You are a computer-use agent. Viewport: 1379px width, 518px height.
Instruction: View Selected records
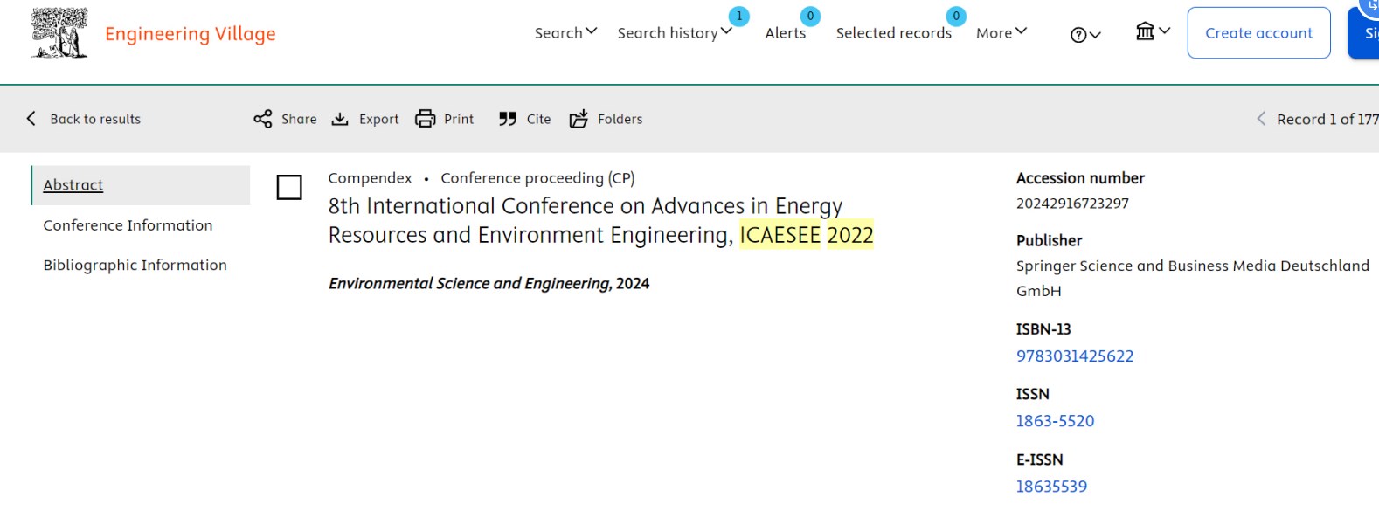(x=894, y=33)
